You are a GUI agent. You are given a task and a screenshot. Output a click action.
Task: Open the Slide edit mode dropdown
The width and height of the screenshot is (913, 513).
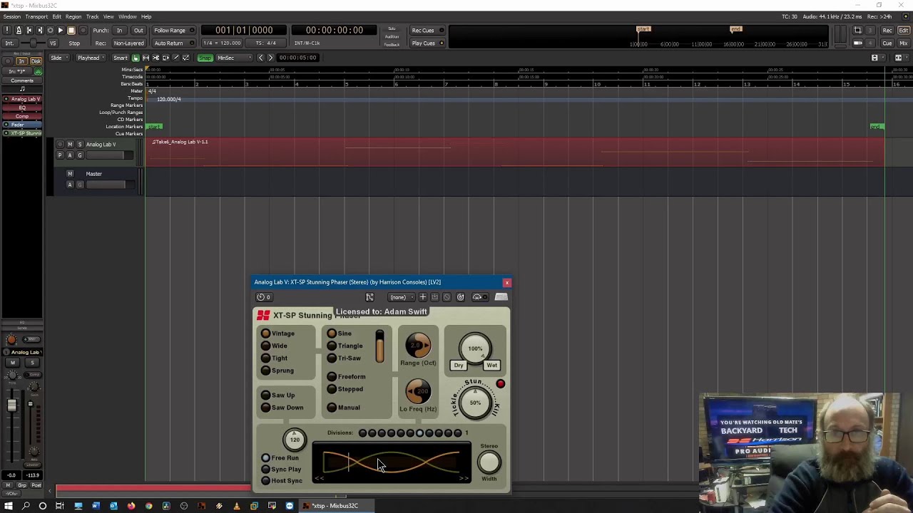58,58
